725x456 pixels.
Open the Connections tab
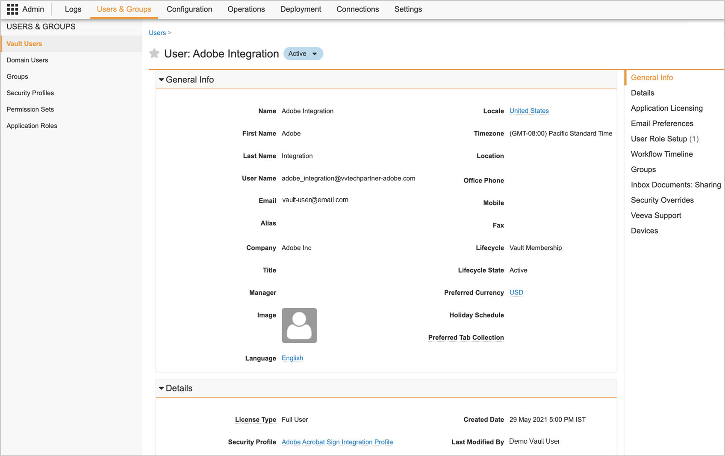[358, 9]
